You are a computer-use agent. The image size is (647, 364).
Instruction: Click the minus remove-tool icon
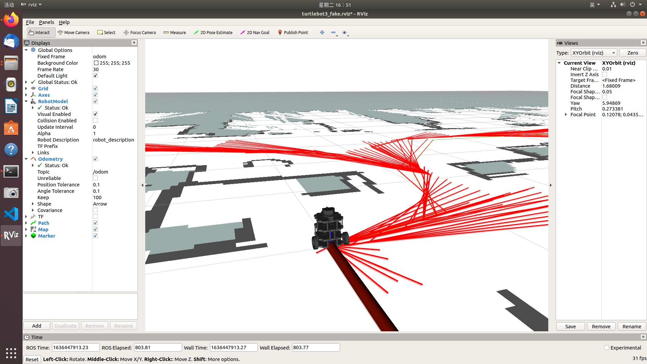(x=333, y=32)
